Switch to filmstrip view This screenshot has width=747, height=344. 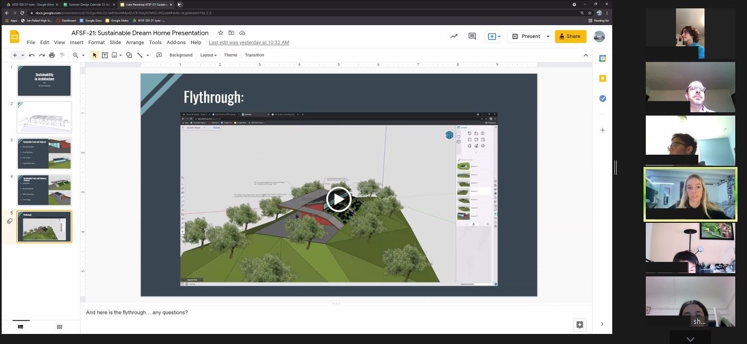point(21,327)
